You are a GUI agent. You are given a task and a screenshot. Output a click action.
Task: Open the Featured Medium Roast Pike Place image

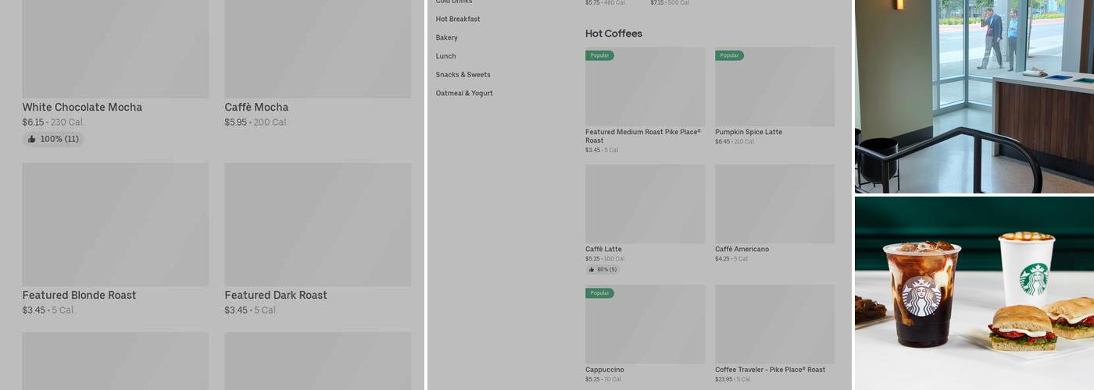pyautogui.click(x=645, y=87)
